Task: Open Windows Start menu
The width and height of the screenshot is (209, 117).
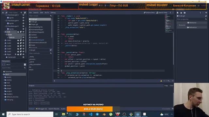Action: click(3, 114)
